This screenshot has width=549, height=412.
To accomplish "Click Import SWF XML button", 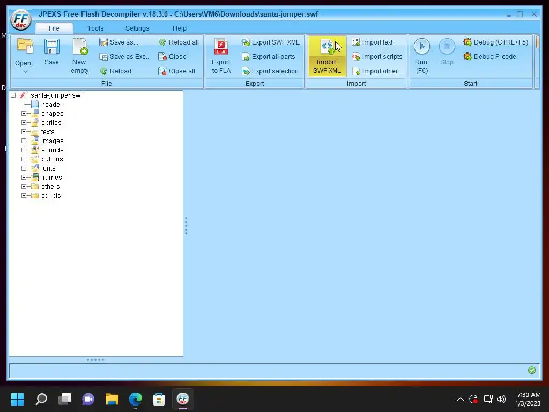I will tap(327, 56).
